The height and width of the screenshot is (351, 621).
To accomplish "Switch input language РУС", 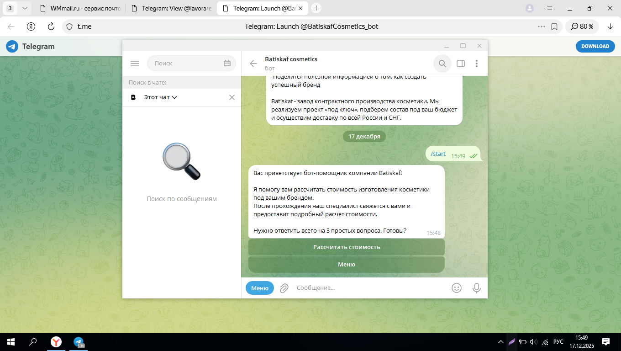I will point(558,342).
